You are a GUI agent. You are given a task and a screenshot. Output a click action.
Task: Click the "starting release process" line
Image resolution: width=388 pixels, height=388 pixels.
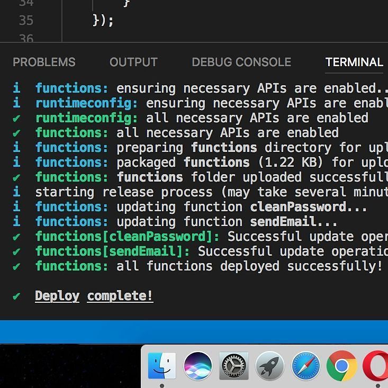pyautogui.click(x=212, y=192)
